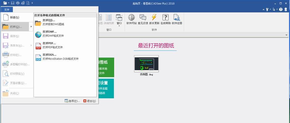The image size is (290, 123).
Task: Open dropdown arrow beside wrench icon
Action: tap(270, 10)
